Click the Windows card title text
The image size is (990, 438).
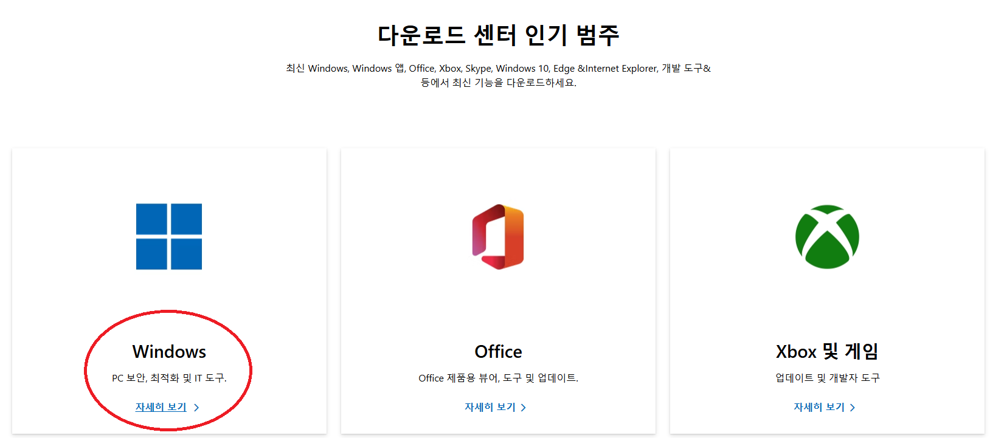(169, 352)
